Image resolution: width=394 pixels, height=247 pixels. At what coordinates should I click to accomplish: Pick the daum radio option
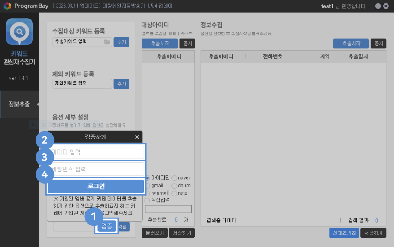tap(174, 186)
